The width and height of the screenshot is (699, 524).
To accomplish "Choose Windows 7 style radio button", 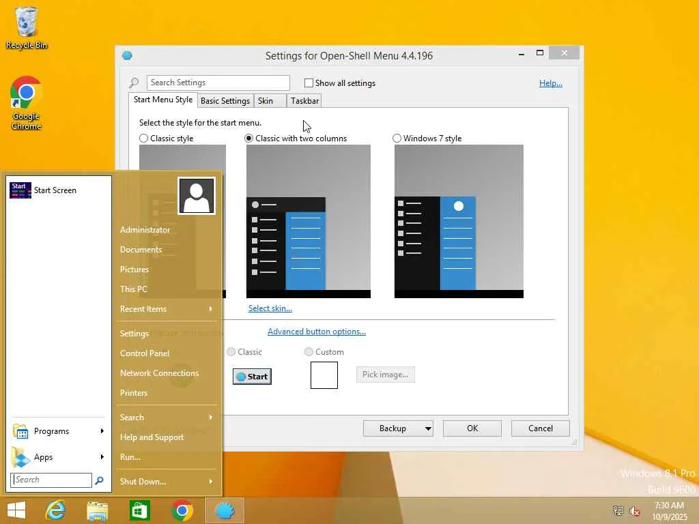I will 397,138.
